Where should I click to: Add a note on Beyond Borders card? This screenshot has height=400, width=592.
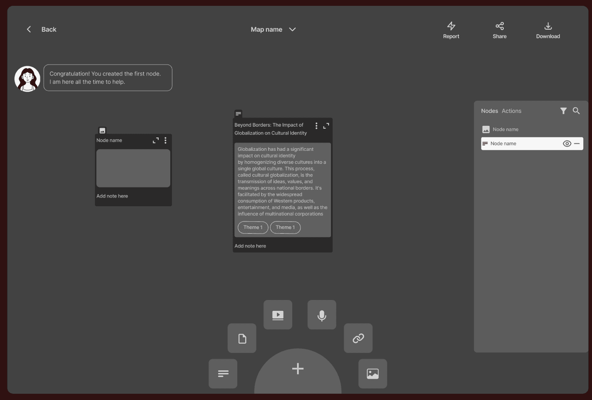(x=250, y=246)
